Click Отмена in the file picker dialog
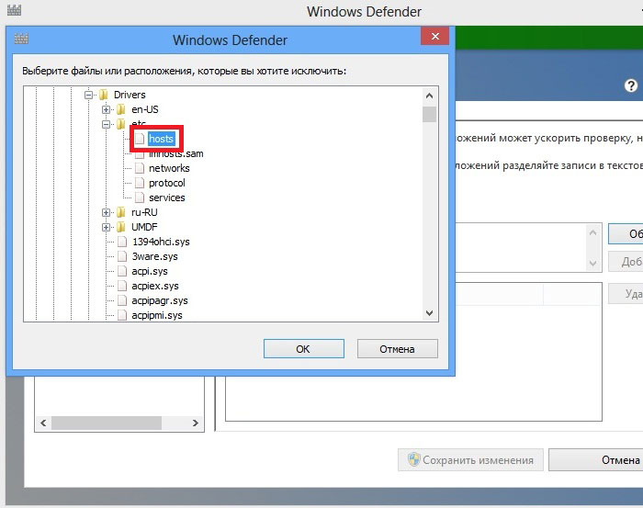Viewport: 643px width, 508px height. [398, 349]
